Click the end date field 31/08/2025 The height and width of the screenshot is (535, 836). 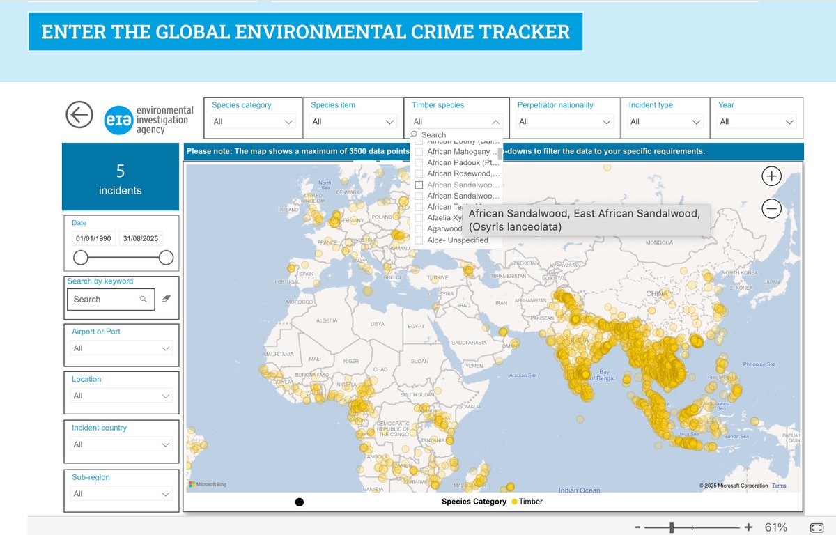pos(141,238)
